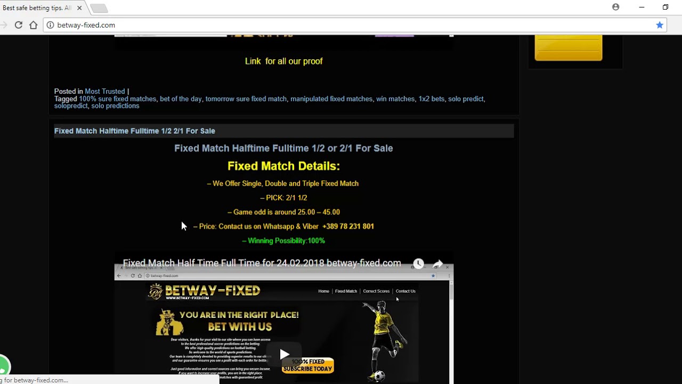This screenshot has width=682, height=384.
Task: Open the 'win matches' tag
Action: click(x=395, y=99)
